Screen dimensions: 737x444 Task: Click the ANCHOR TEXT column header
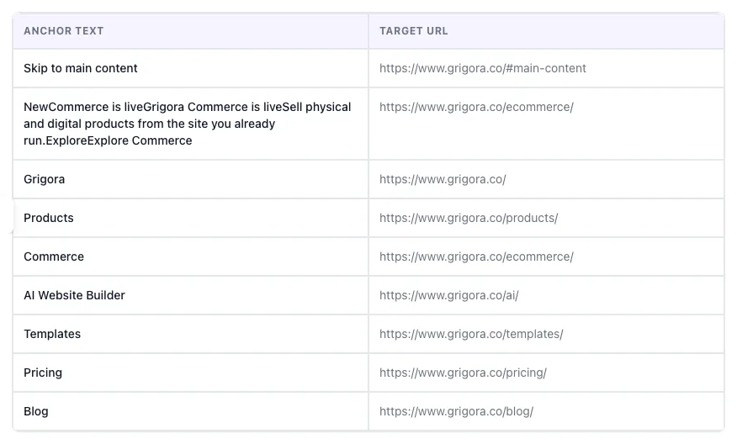tap(190, 31)
